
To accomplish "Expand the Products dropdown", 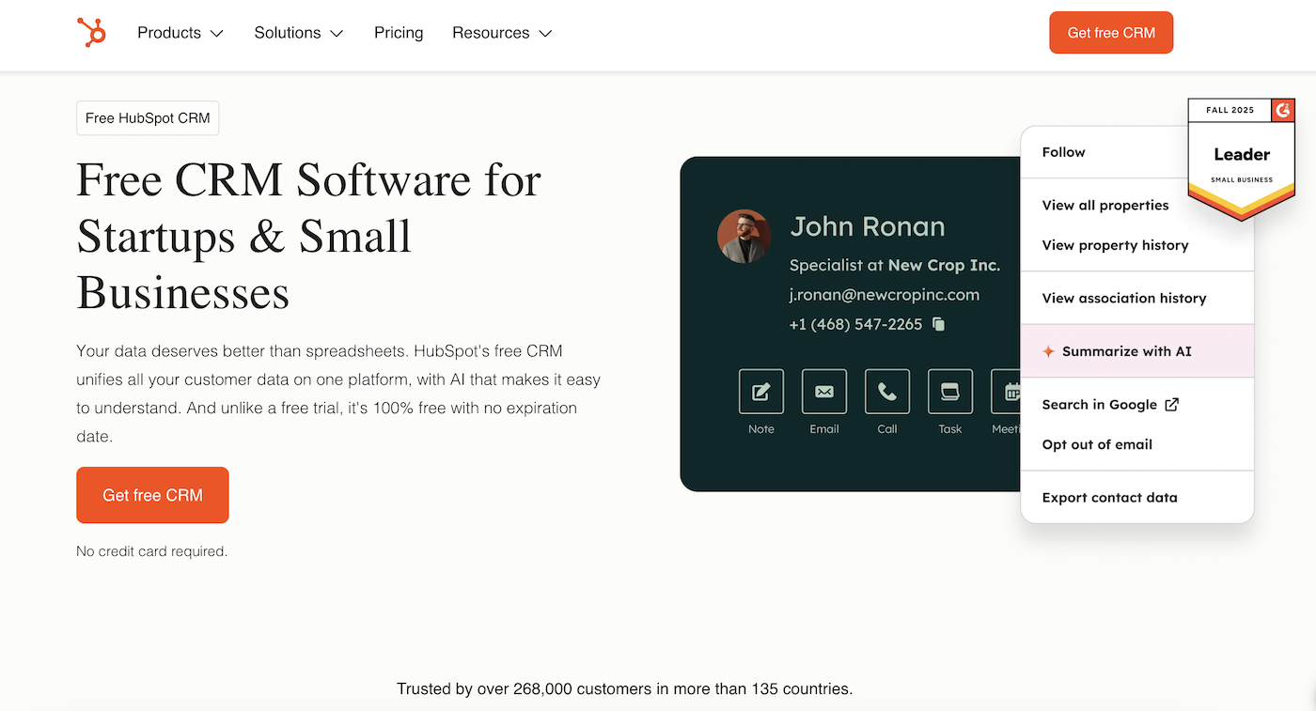I will pyautogui.click(x=180, y=32).
